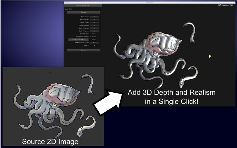Select the Light Y Degrees field
The image size is (237, 148).
[x=94, y=31]
